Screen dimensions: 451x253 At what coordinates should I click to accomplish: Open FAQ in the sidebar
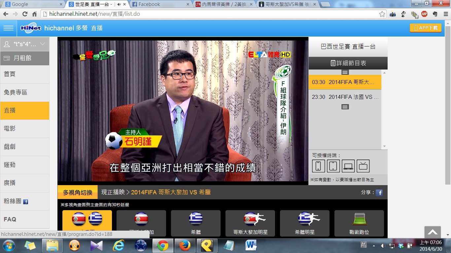coord(25,219)
